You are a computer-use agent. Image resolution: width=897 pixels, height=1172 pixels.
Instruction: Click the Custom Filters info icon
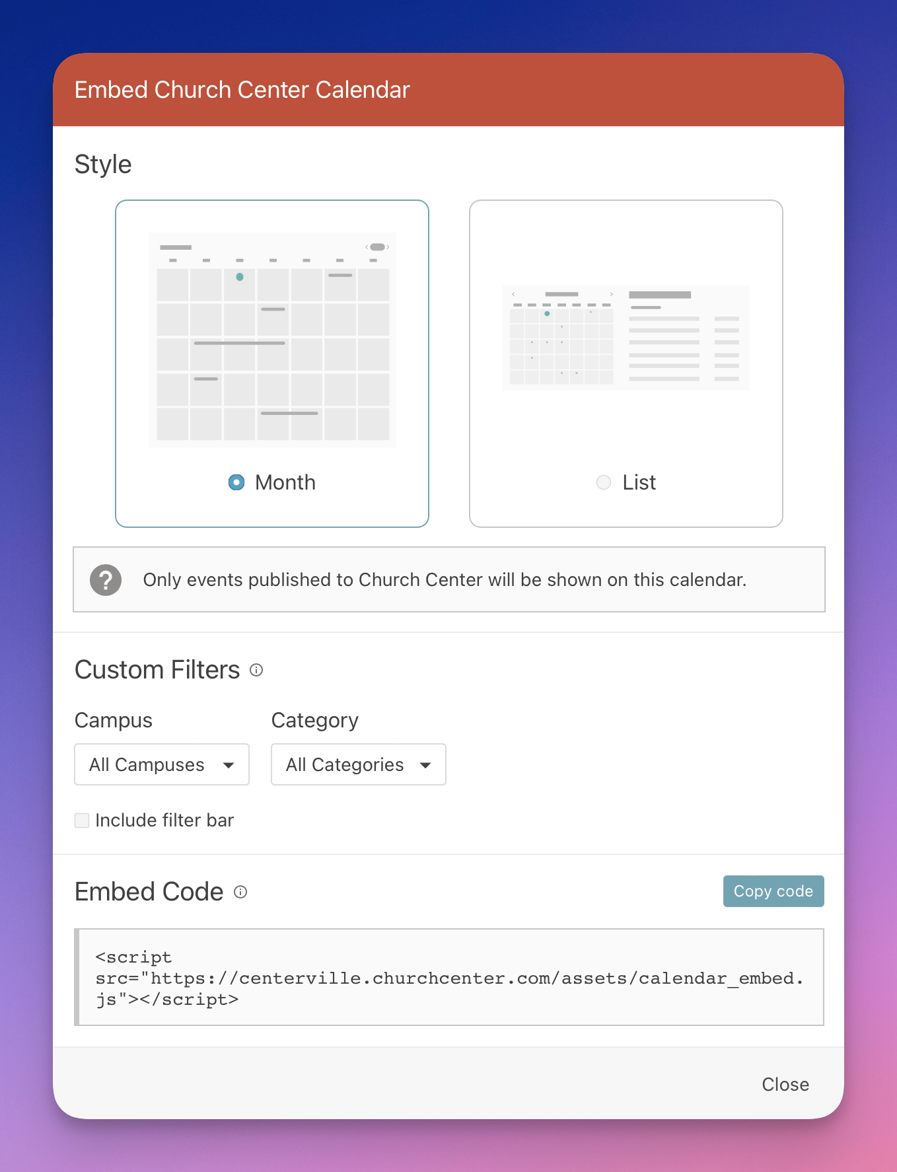256,670
